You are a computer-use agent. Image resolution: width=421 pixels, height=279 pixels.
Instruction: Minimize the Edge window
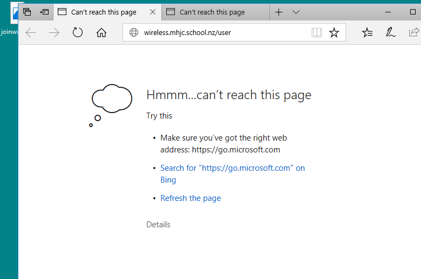pyautogui.click(x=388, y=12)
